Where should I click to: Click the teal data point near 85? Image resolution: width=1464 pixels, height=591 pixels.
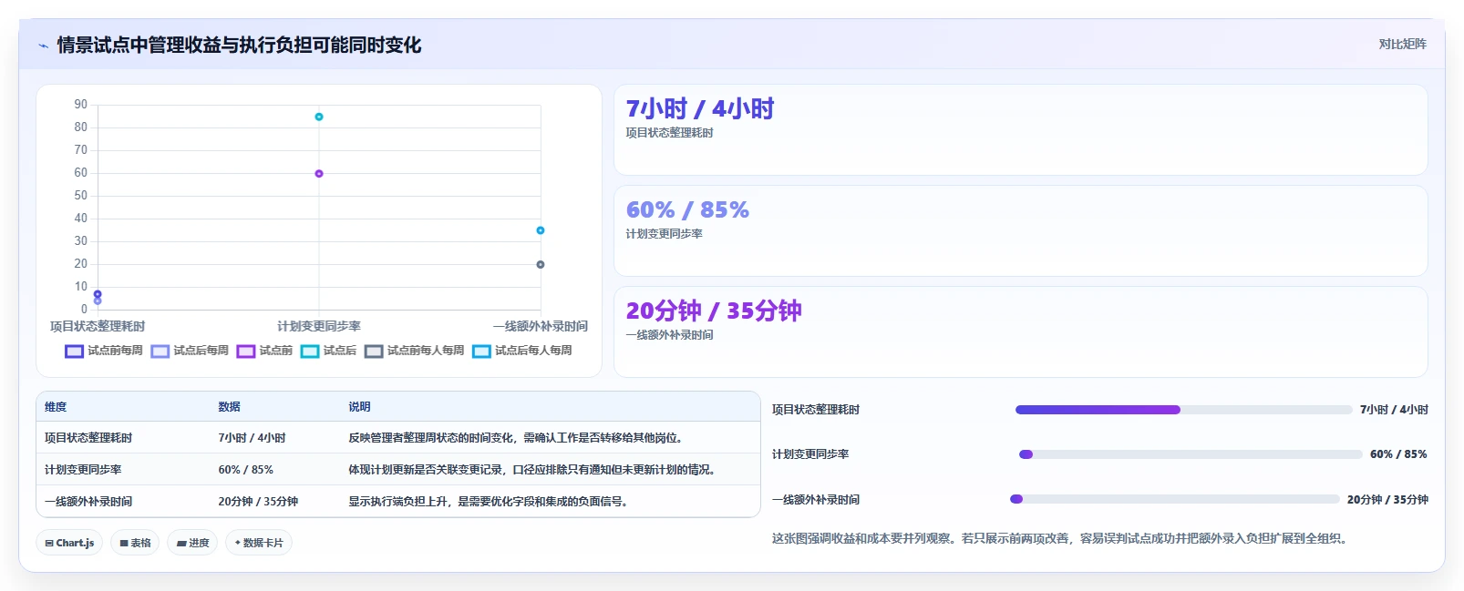tap(319, 117)
